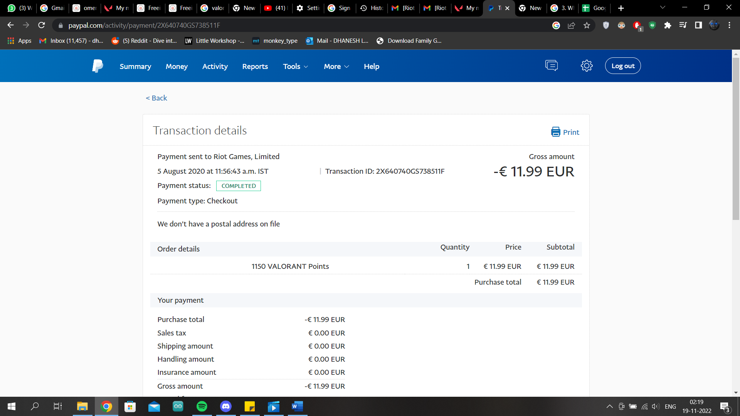Open the Activity section

click(x=215, y=66)
